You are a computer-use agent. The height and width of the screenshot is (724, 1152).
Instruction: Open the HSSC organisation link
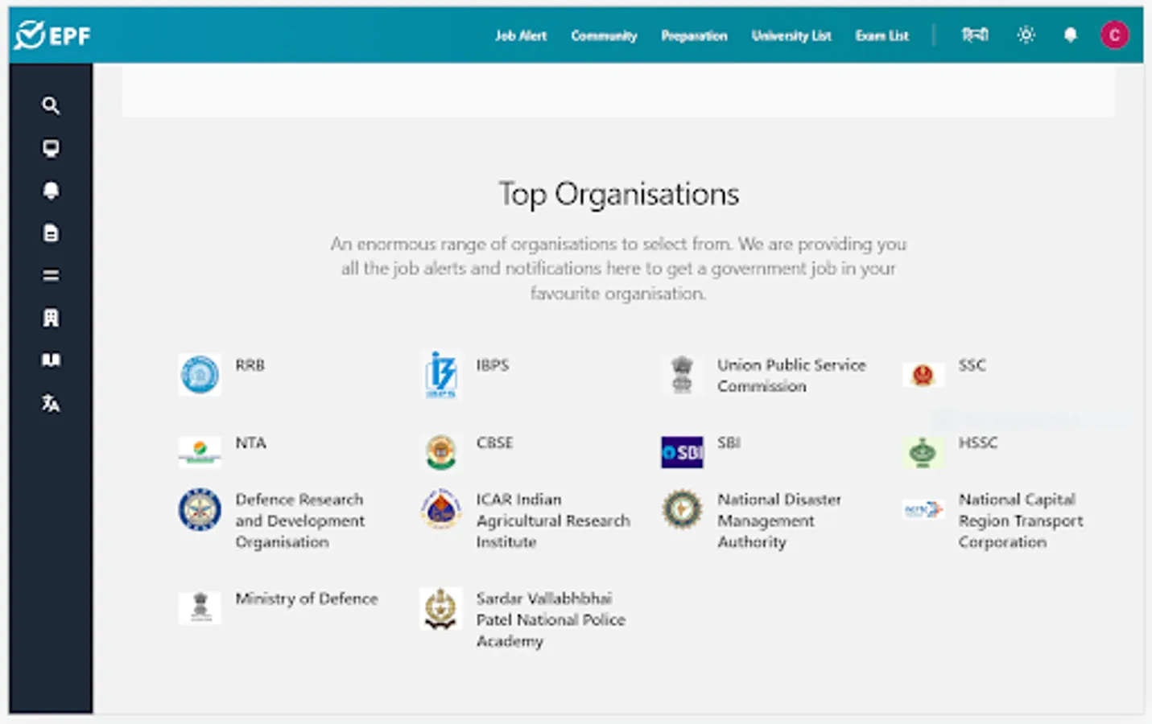coord(978,443)
